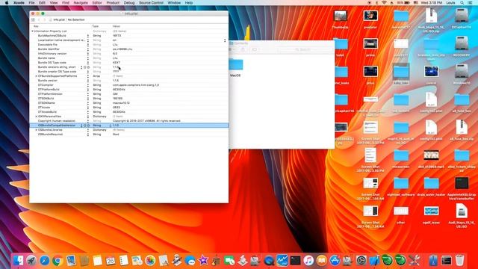Viewport: 478px width, 269px height.
Task: Open System Preferences from the Dock
Action: tap(361, 261)
